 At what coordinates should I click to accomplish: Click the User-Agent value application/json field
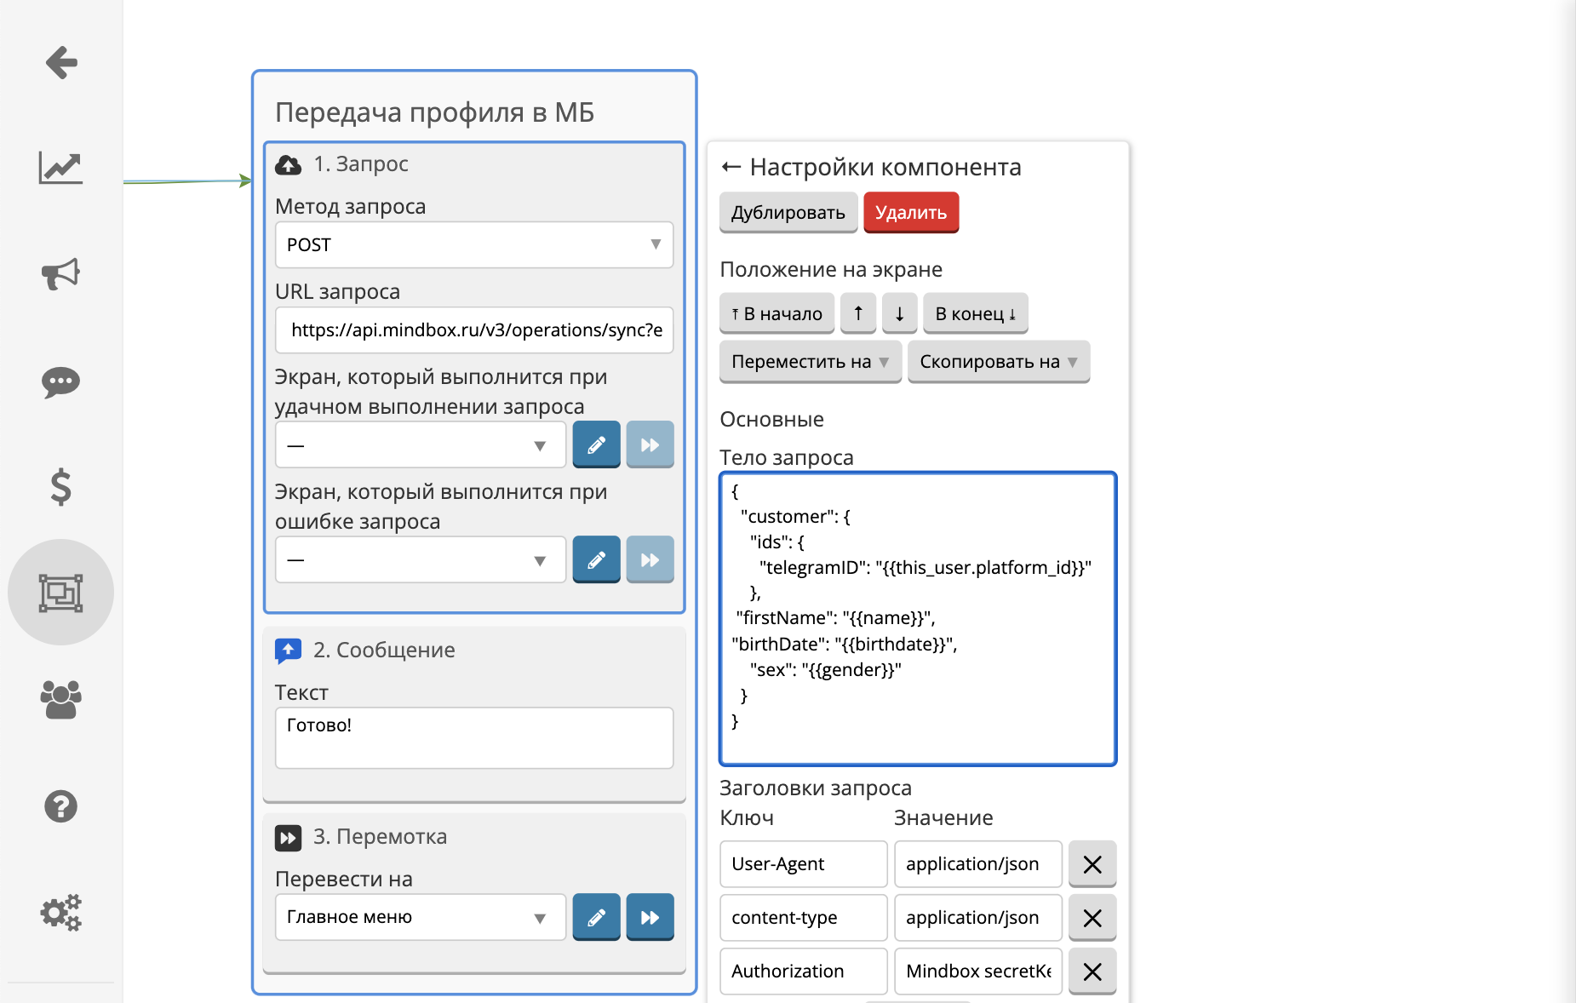tap(978, 864)
